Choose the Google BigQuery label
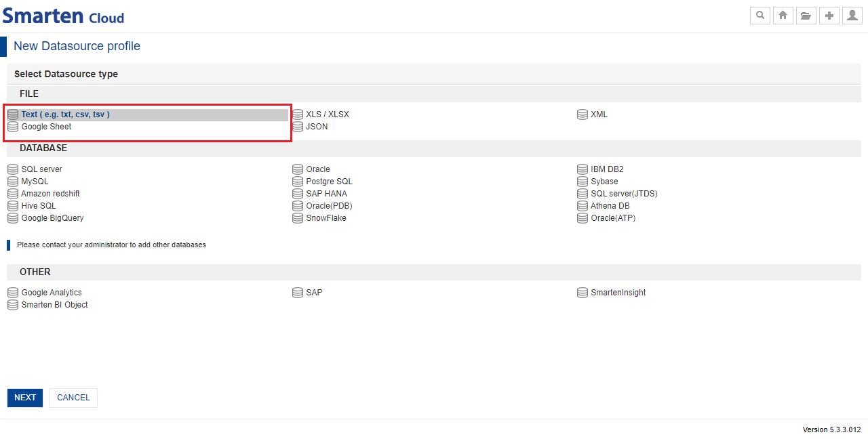 pyautogui.click(x=52, y=218)
